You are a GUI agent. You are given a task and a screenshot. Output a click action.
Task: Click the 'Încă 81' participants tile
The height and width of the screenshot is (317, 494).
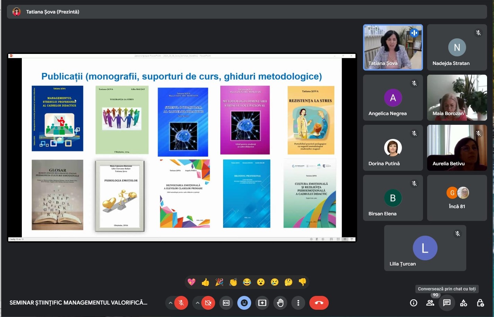(457, 198)
